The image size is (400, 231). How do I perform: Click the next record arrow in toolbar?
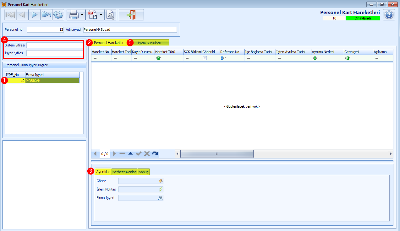(34, 15)
